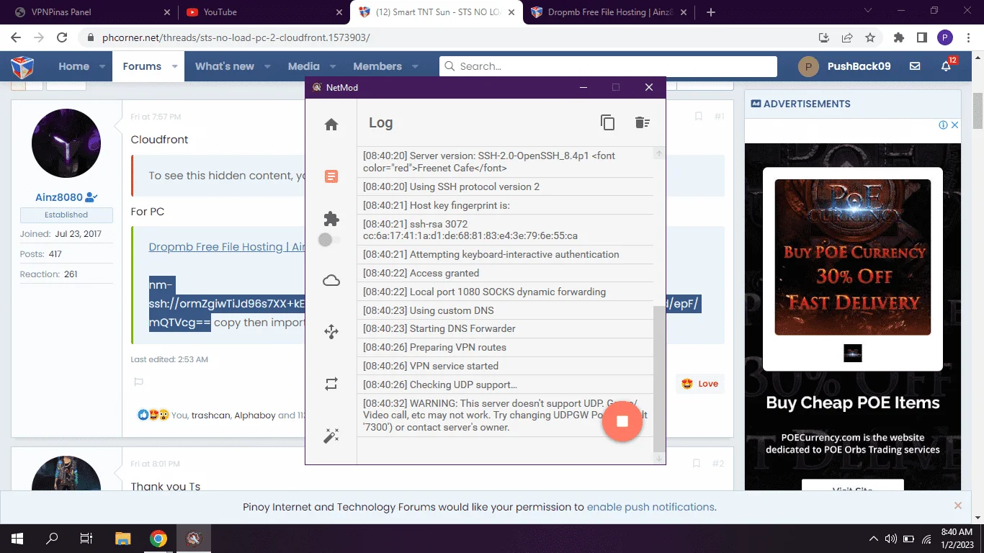Expand the Home menu dropdown arrow
984x553 pixels.
tap(102, 66)
